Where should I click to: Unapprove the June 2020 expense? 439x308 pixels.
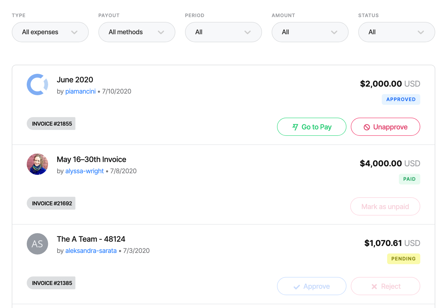pyautogui.click(x=385, y=127)
